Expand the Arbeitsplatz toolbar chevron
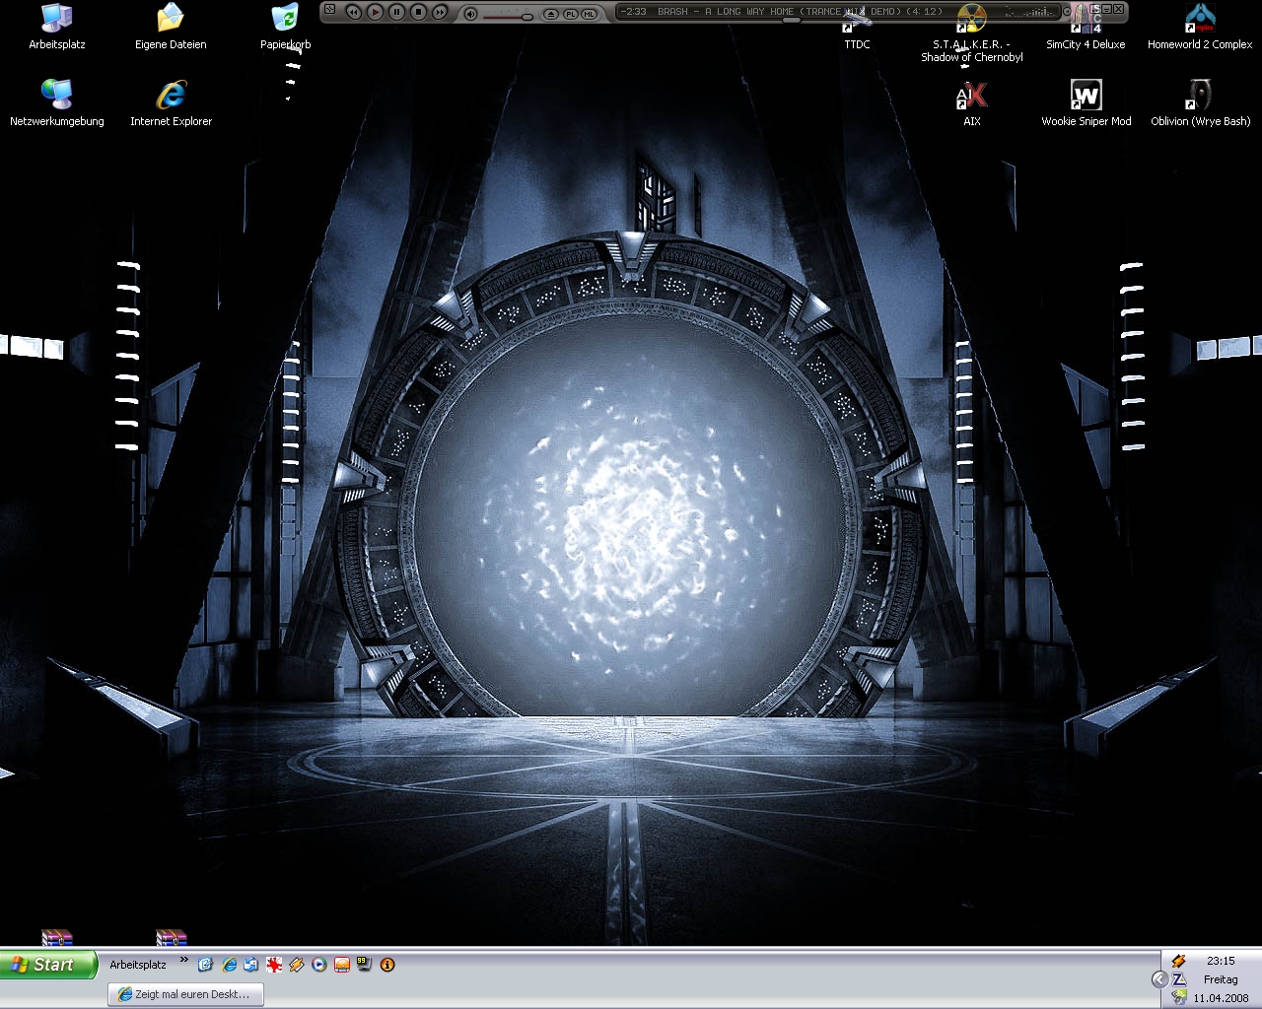Screen dimensions: 1262x1009 click(x=183, y=960)
